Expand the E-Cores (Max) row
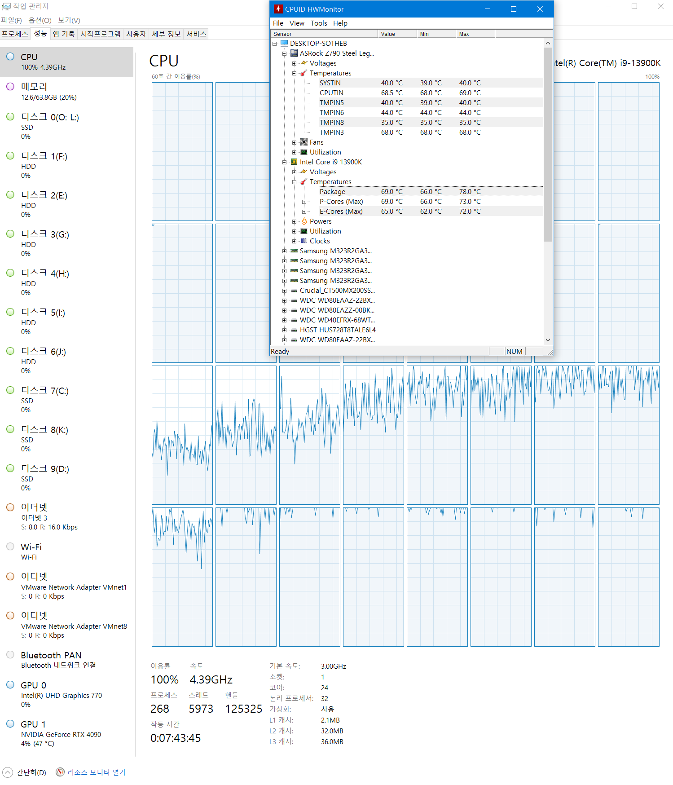Screen dimensions: 673x785 point(304,212)
